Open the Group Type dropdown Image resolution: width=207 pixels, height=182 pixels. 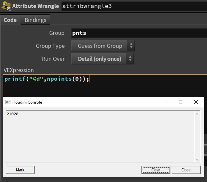[103, 46]
